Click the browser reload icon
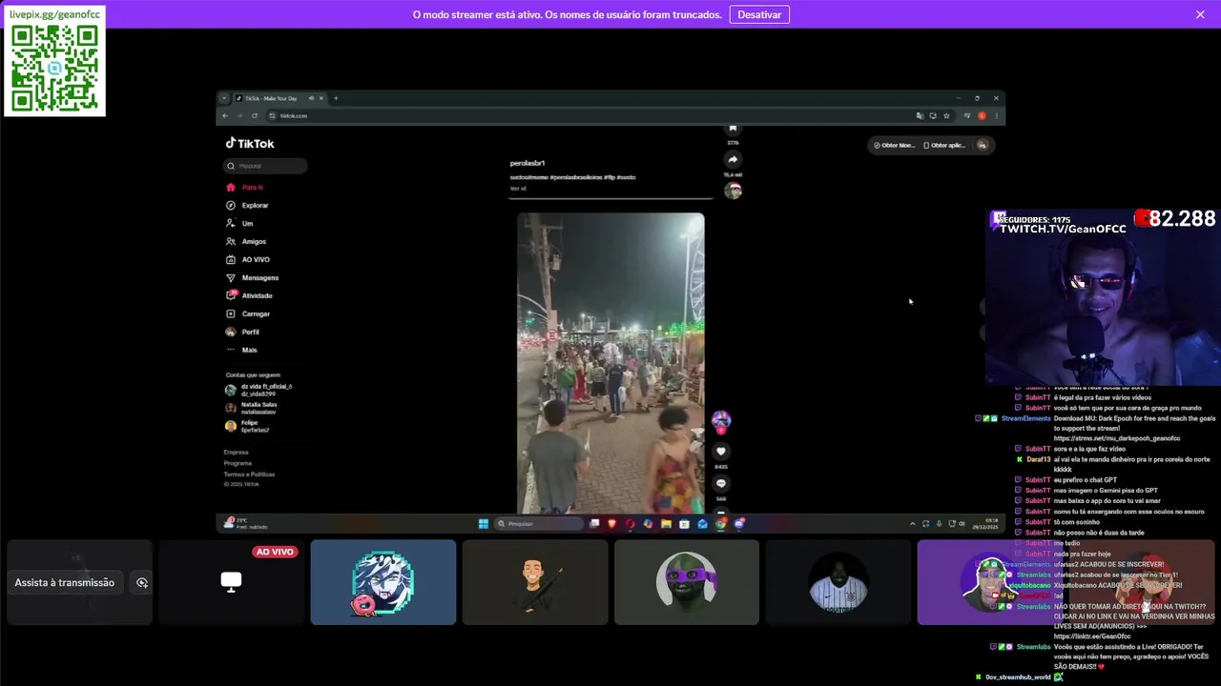 point(255,115)
